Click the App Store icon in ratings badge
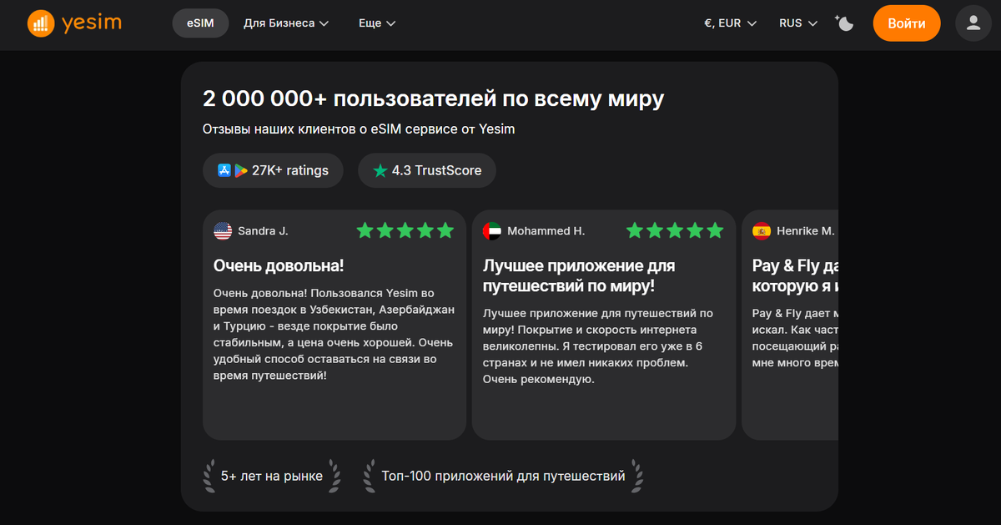The width and height of the screenshot is (1001, 525). click(224, 170)
